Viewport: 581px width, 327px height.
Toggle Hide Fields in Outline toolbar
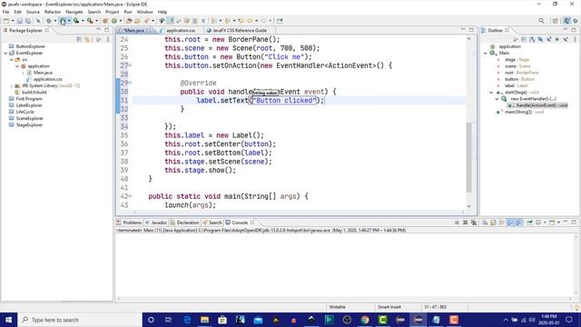point(541,39)
